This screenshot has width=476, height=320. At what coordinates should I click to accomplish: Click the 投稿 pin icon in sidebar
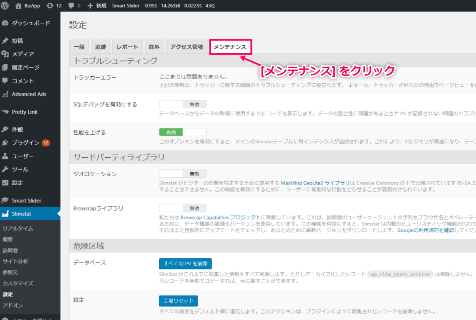click(5, 41)
